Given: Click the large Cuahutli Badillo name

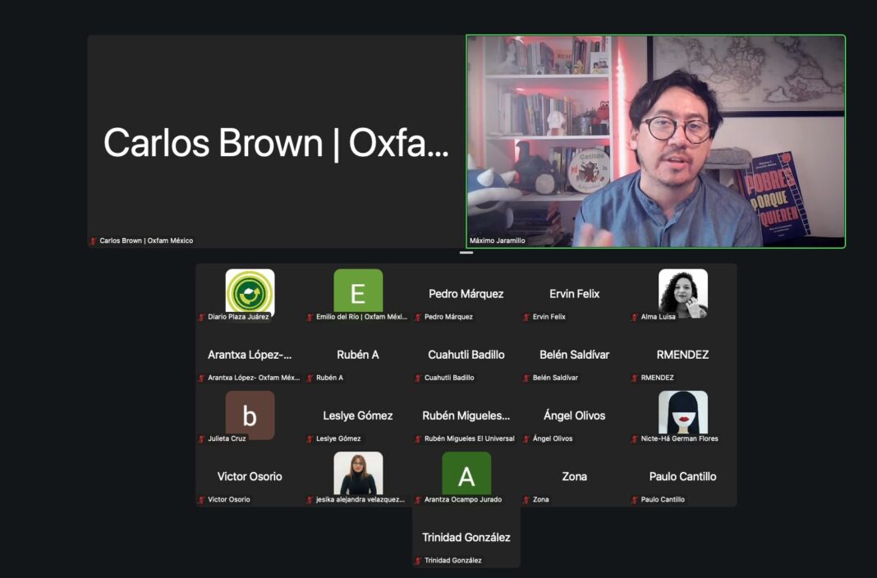Looking at the screenshot, I should coord(466,355).
